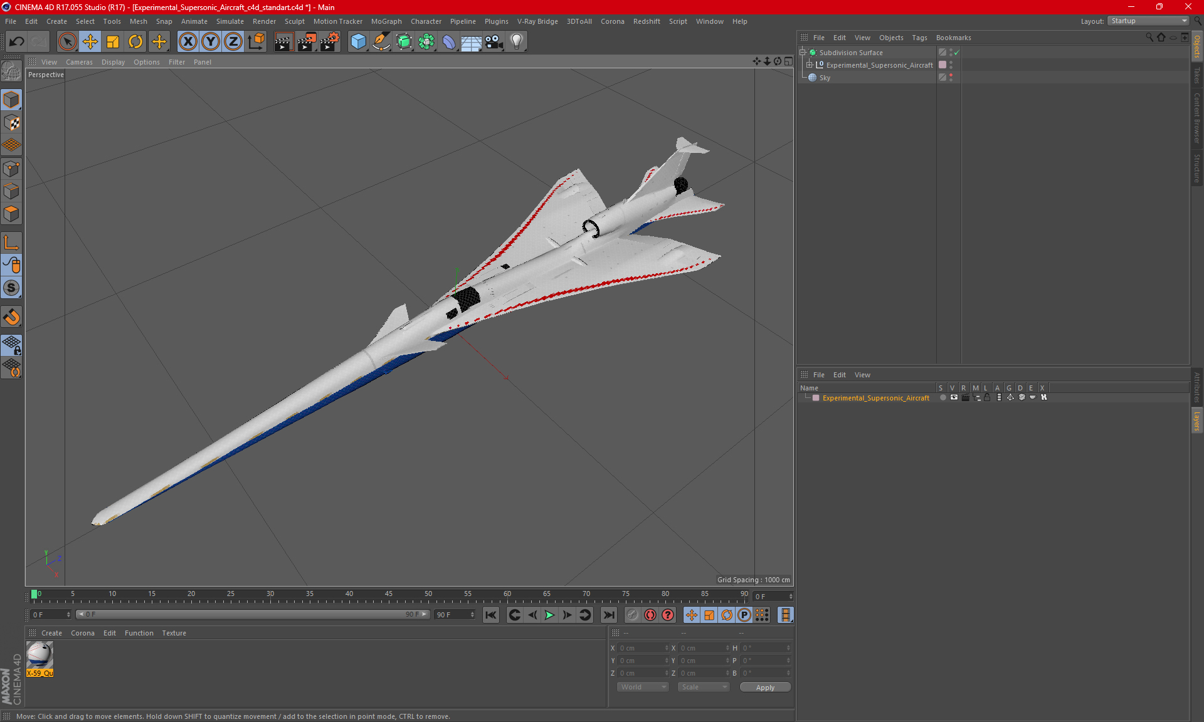Viewport: 1204px width, 722px height.
Task: Expand Subdivision Surface tree node
Action: [803, 53]
